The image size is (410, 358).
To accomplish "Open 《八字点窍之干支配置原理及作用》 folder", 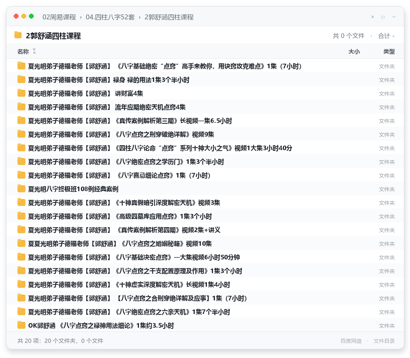I will pos(135,271).
